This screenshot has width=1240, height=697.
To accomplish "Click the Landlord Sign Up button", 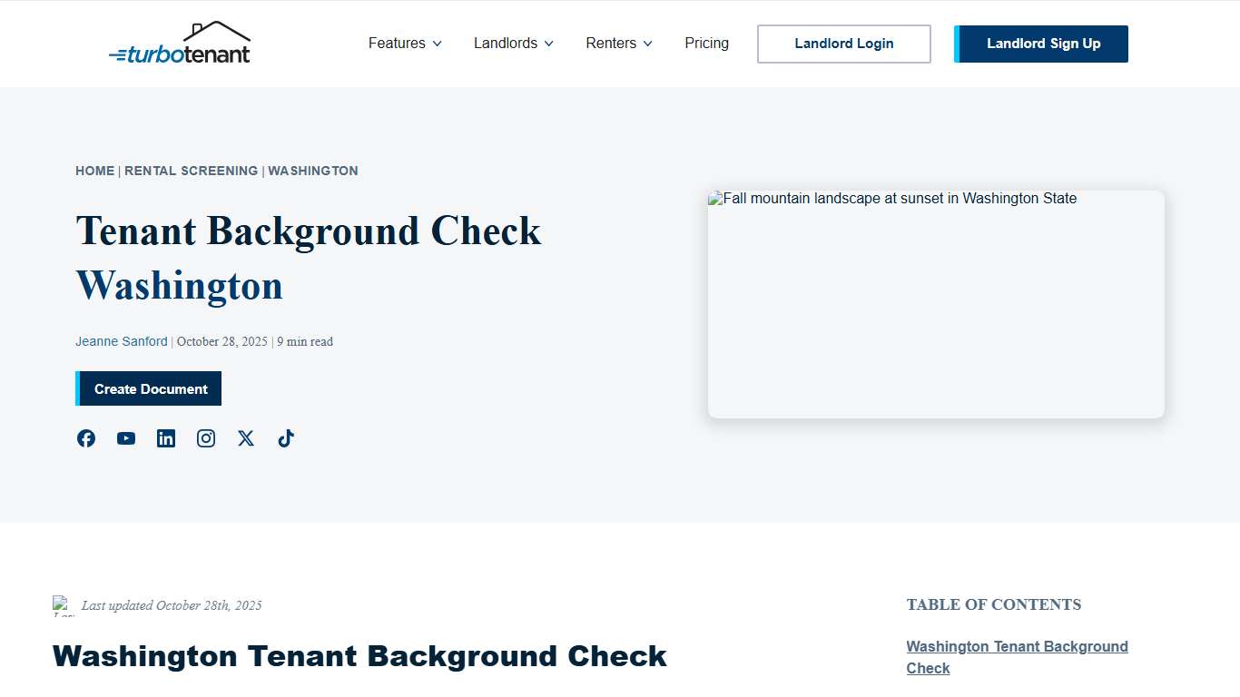I will [x=1040, y=44].
